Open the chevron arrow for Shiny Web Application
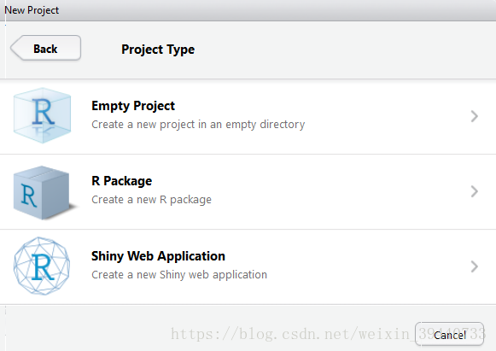 pos(474,266)
